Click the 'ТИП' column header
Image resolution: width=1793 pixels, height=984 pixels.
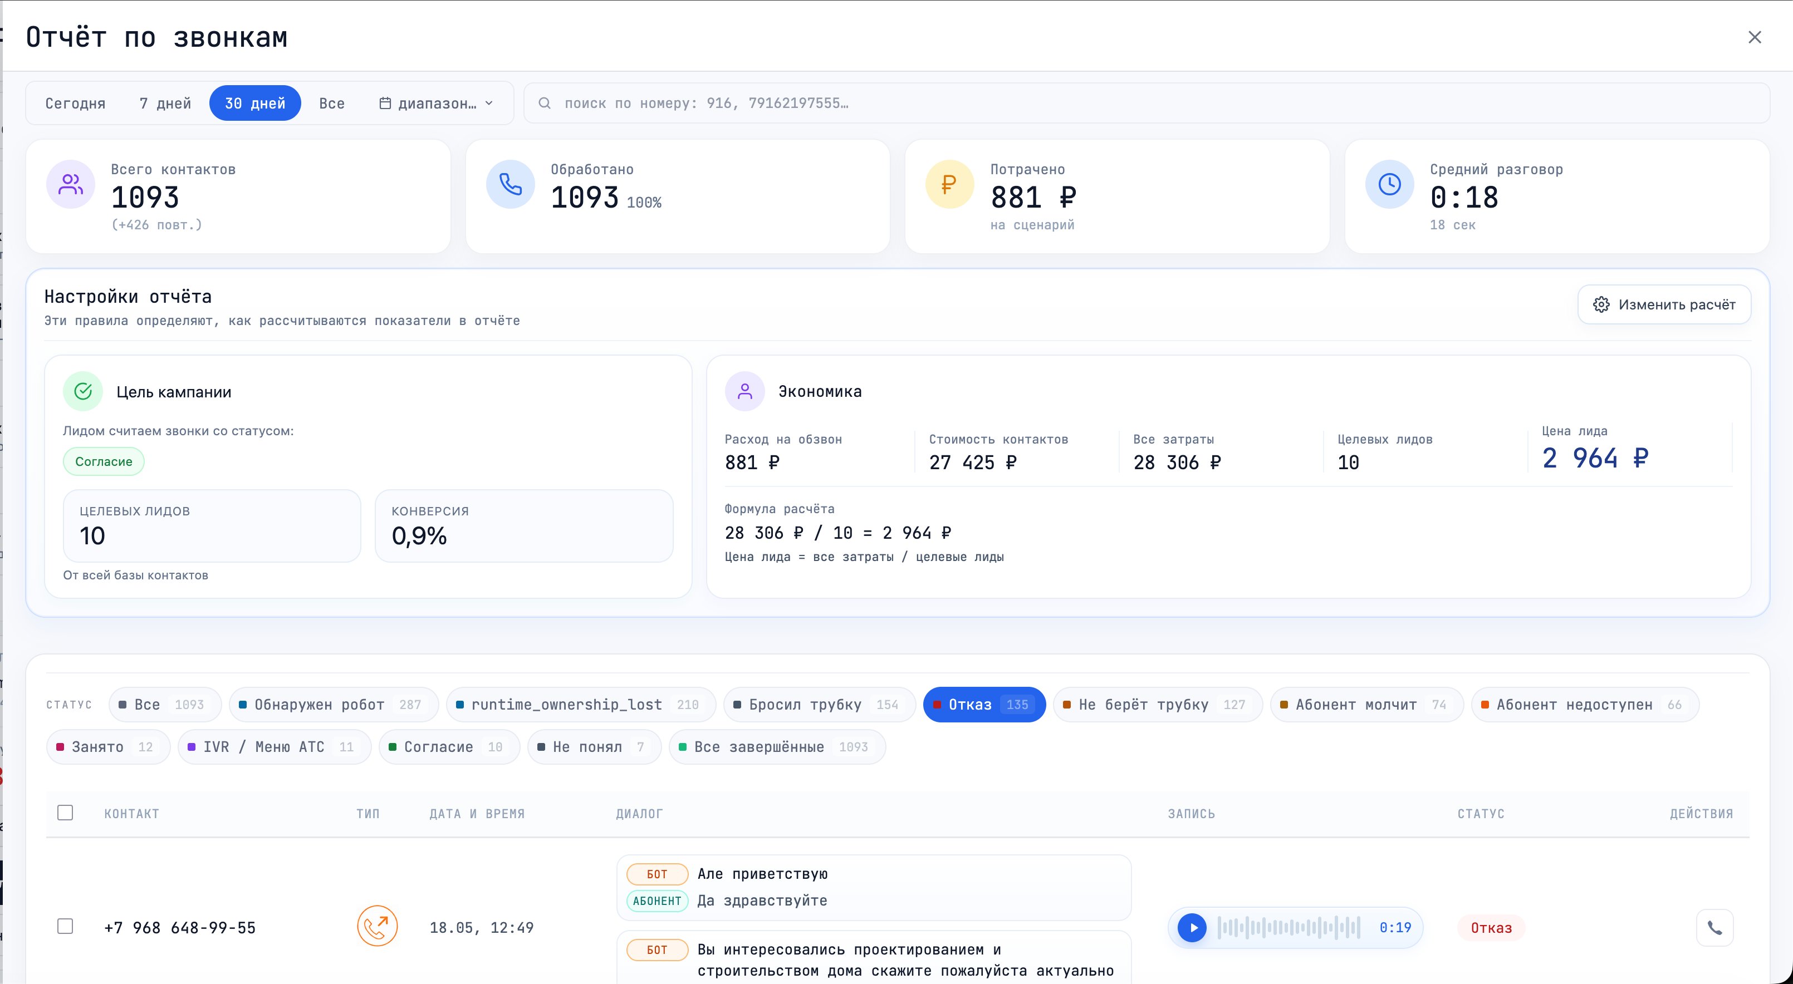point(368,814)
